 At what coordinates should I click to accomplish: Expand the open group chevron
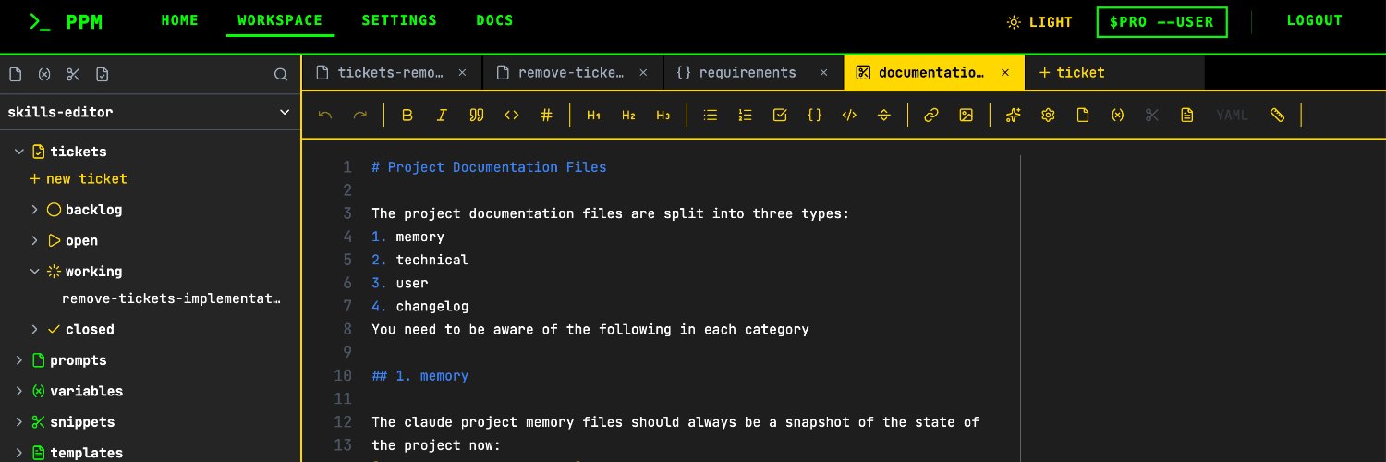pos(34,240)
